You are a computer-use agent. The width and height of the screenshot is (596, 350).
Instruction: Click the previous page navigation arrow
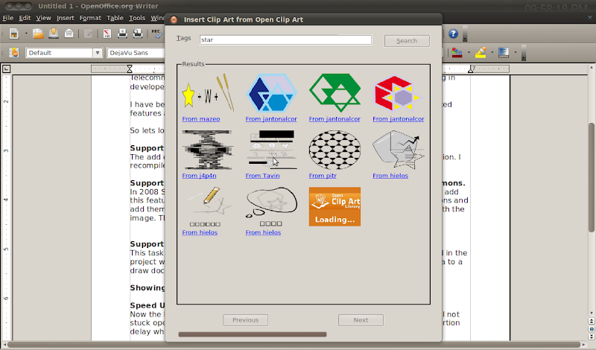point(592,322)
